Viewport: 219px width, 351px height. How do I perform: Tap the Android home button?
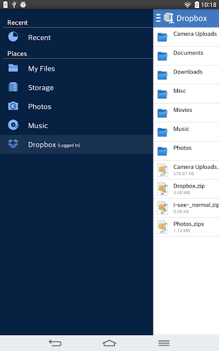109,343
